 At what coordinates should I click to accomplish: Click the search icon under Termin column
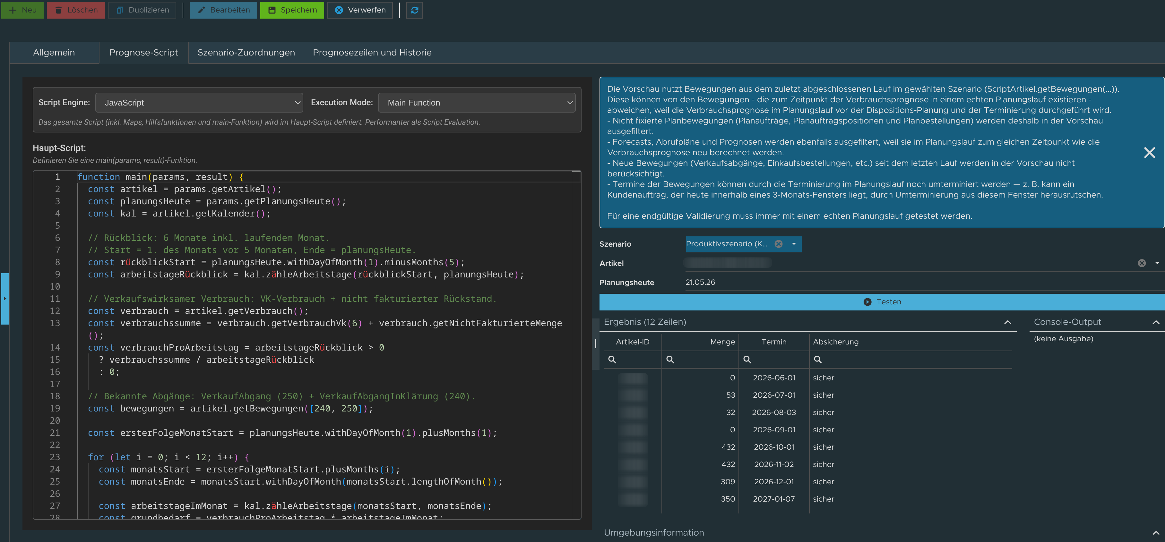(747, 360)
